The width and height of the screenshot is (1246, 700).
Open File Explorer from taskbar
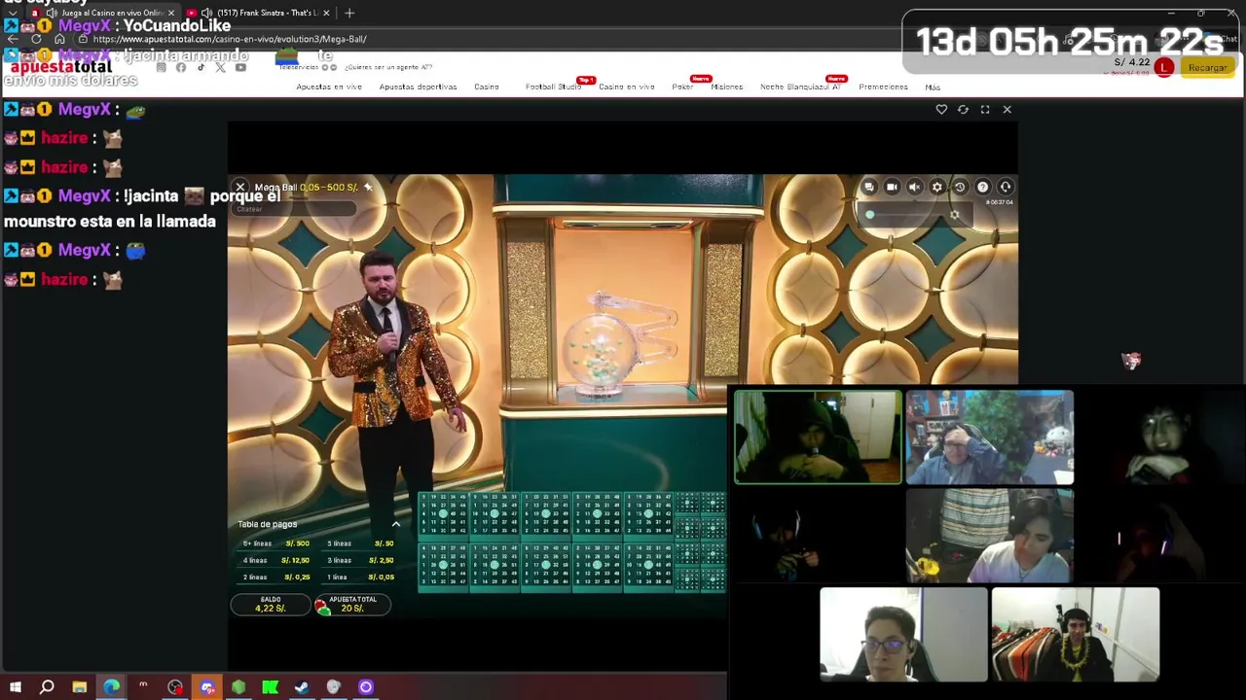[79, 687]
